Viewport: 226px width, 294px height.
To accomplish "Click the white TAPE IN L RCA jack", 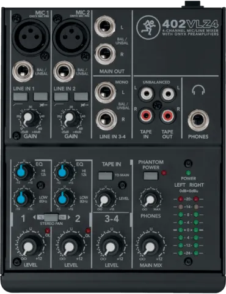I will point(146,94).
